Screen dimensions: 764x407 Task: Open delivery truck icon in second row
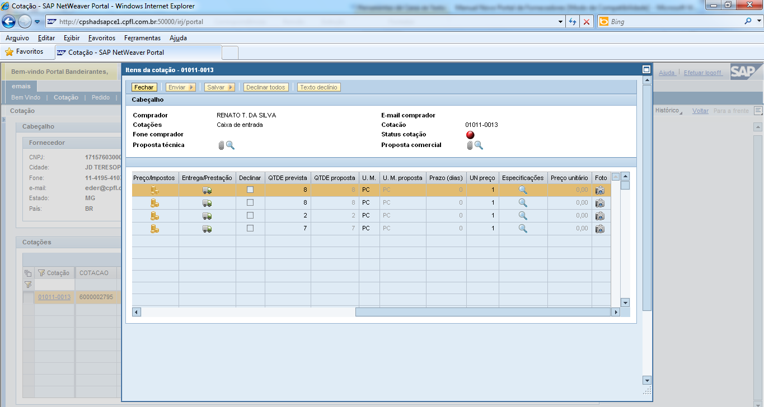click(207, 203)
